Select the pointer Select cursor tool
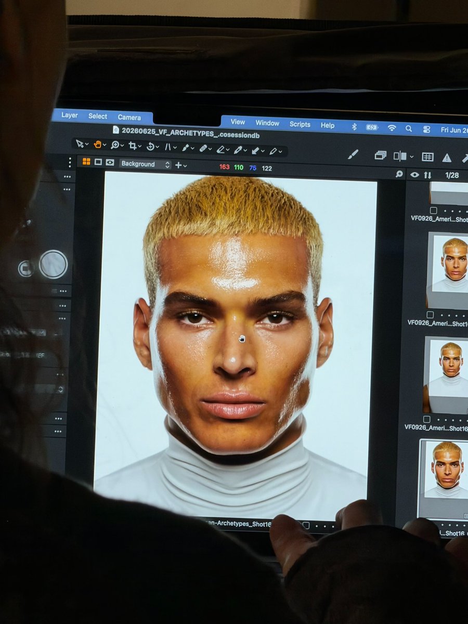468x624 pixels. coord(80,145)
